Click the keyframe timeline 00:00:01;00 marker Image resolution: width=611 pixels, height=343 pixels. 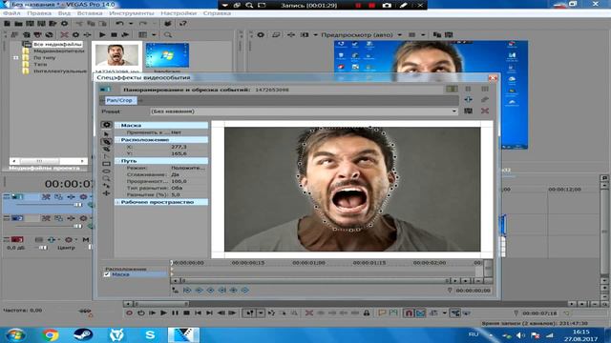(308, 263)
